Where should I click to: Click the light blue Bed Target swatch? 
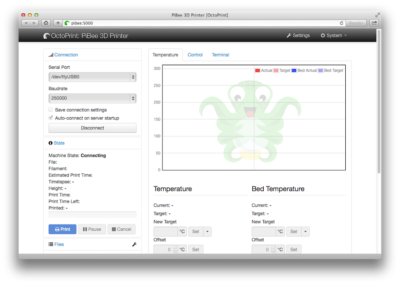pos(321,71)
